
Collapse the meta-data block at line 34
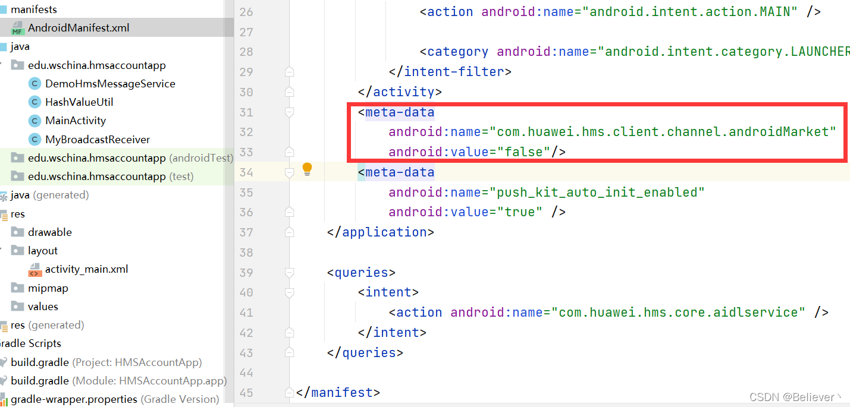tap(289, 172)
